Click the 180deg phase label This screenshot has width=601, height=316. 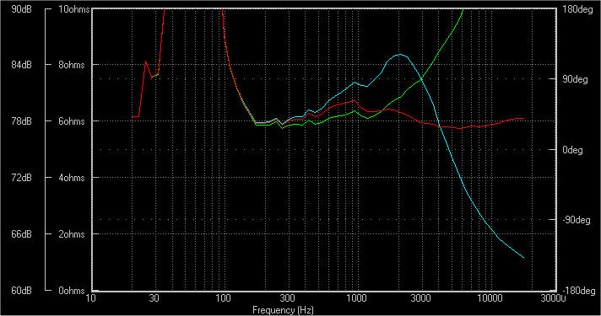(x=577, y=9)
